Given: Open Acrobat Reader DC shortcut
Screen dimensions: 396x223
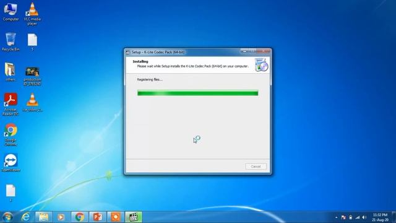Looking at the screenshot, I should [x=11, y=104].
